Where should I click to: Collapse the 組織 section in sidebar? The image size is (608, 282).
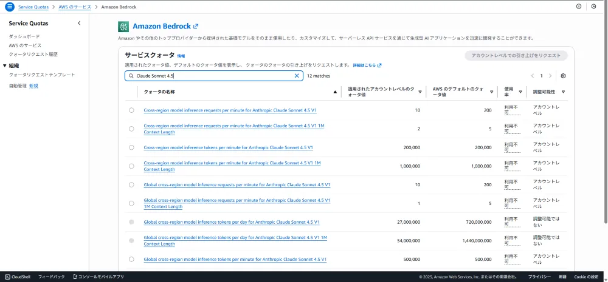[5, 65]
